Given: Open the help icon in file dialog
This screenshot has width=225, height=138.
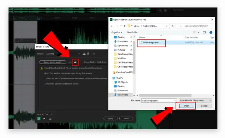Looking at the screenshot, I should click(211, 32).
